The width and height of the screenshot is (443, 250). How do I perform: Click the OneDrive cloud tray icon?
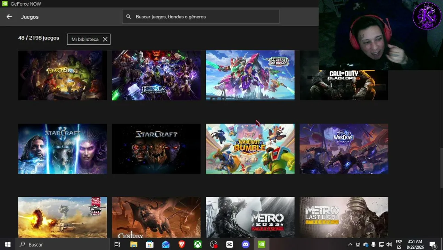(x=366, y=244)
